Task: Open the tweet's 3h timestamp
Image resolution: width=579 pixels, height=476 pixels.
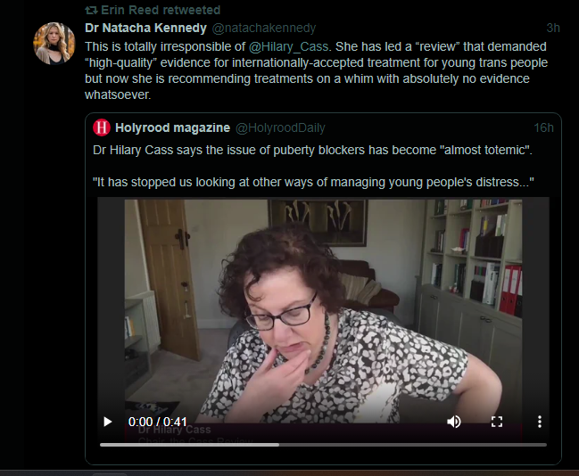Action: pyautogui.click(x=553, y=28)
